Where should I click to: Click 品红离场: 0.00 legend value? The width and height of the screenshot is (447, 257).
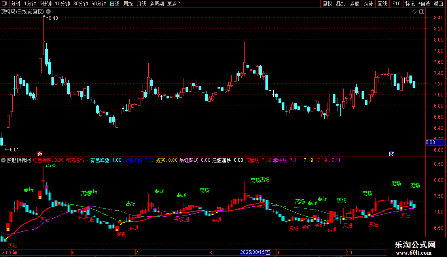195,160
